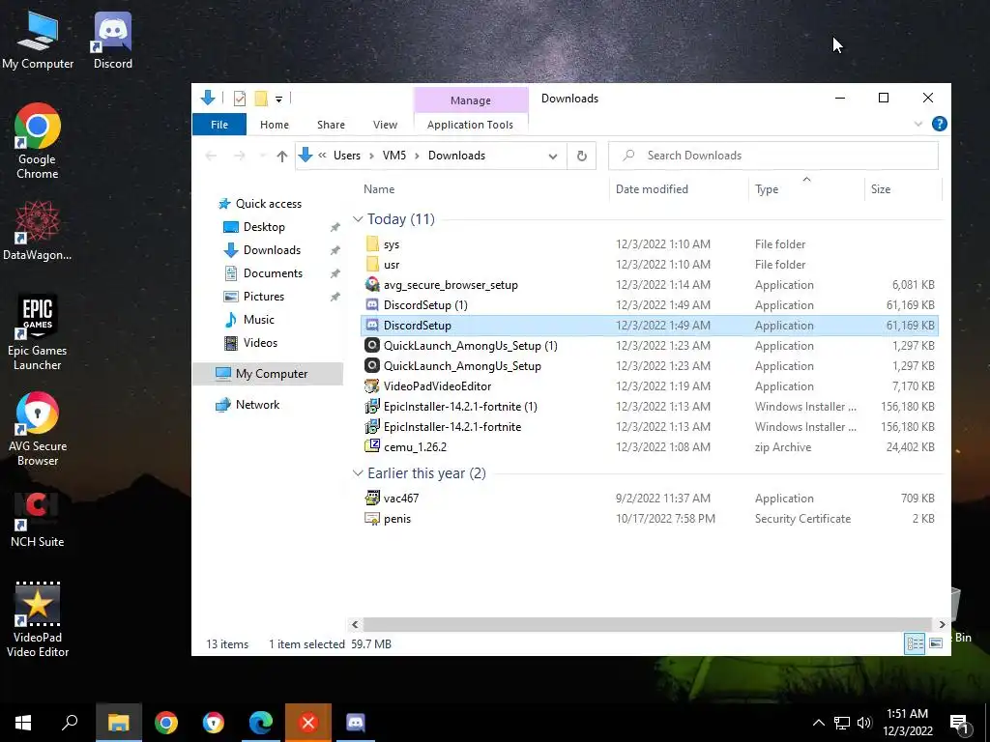Select Quick access in the navigation pane
This screenshot has width=990, height=742.
pos(269,204)
